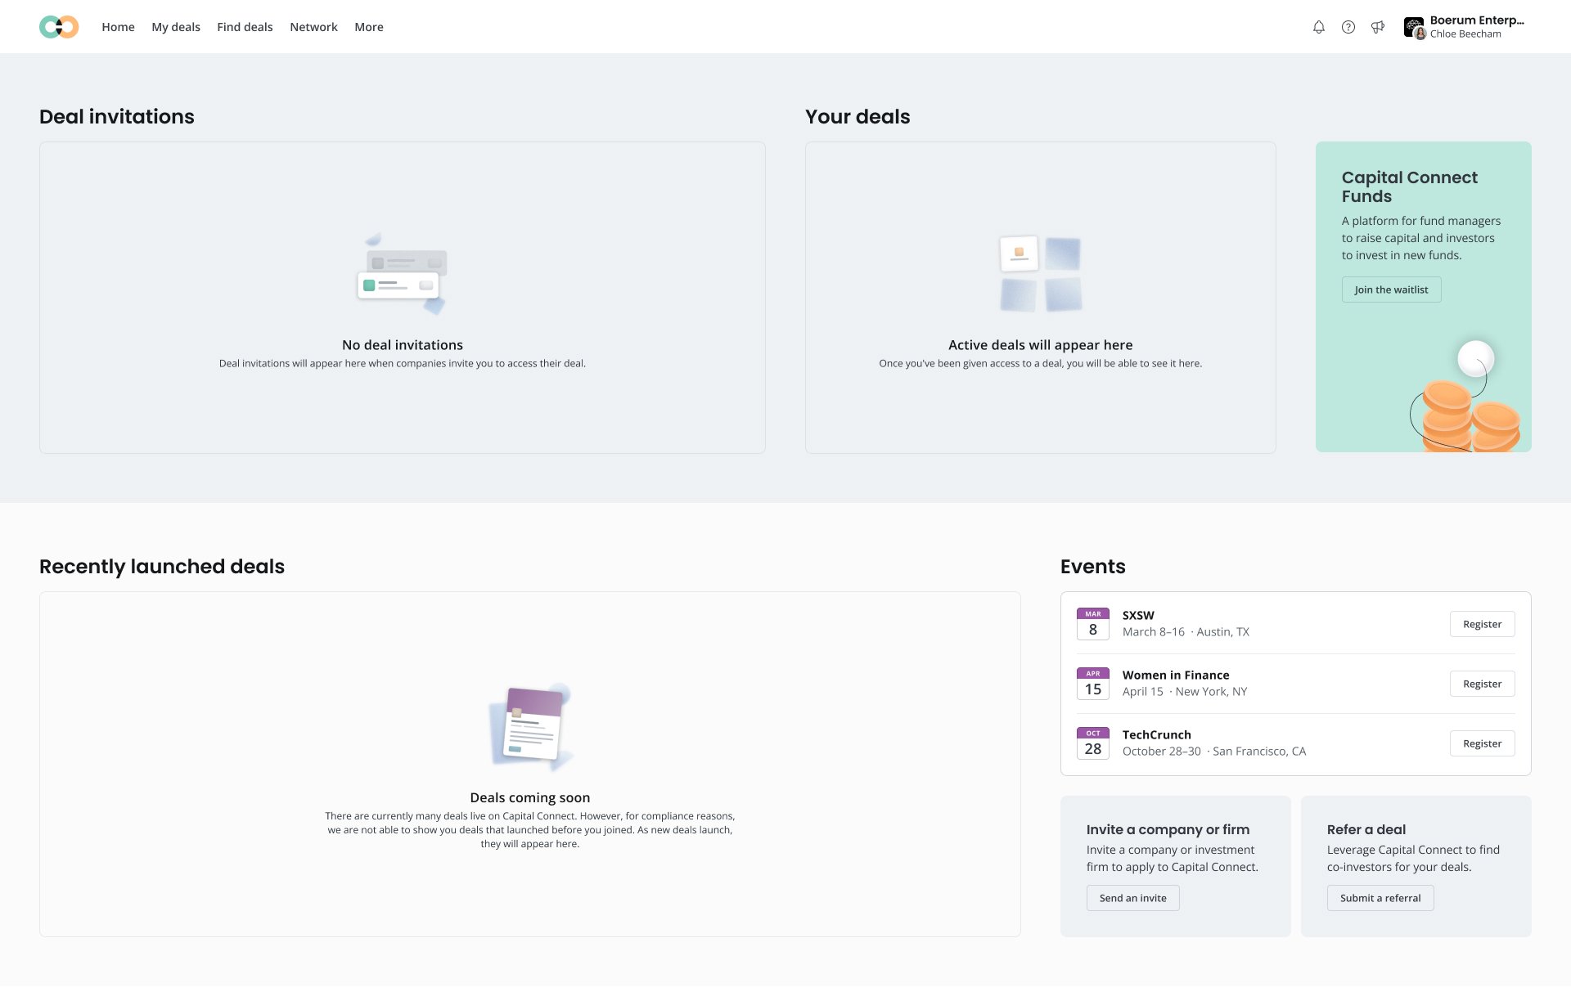Click the April 15 calendar date icon

[x=1092, y=684]
